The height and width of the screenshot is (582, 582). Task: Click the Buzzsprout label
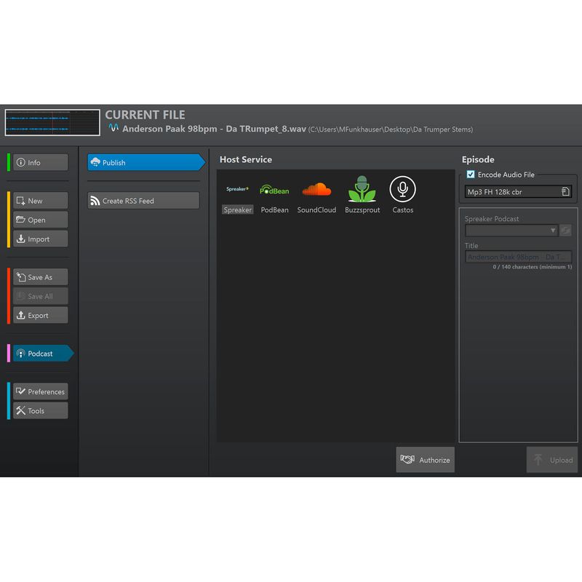(362, 210)
